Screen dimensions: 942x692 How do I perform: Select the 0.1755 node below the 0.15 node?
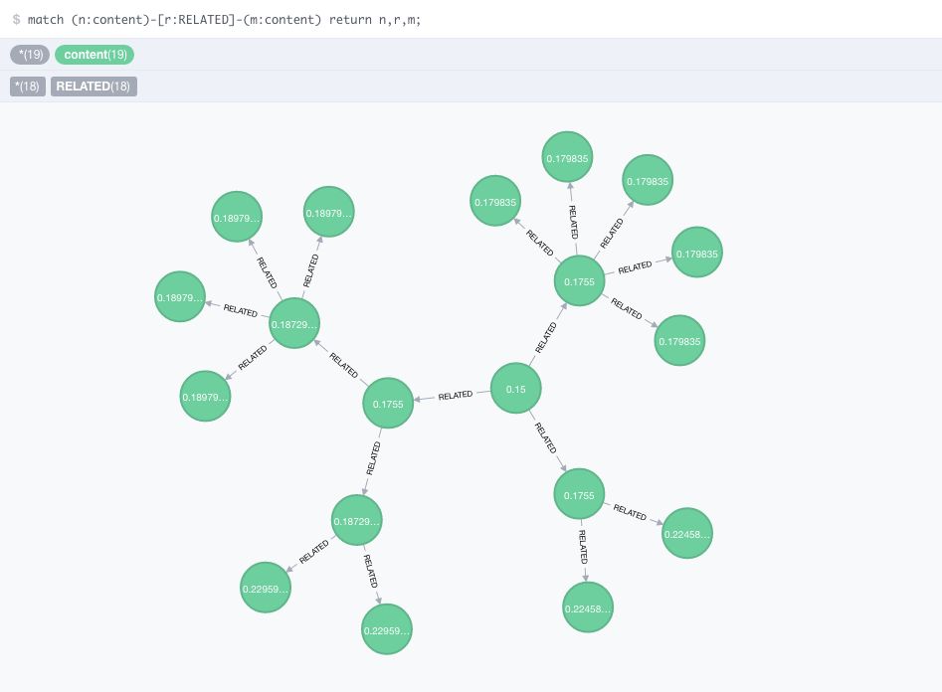click(578, 494)
